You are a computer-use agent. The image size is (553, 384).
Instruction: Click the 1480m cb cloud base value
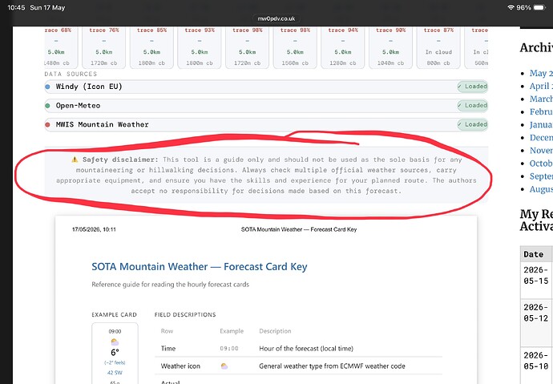click(57, 63)
